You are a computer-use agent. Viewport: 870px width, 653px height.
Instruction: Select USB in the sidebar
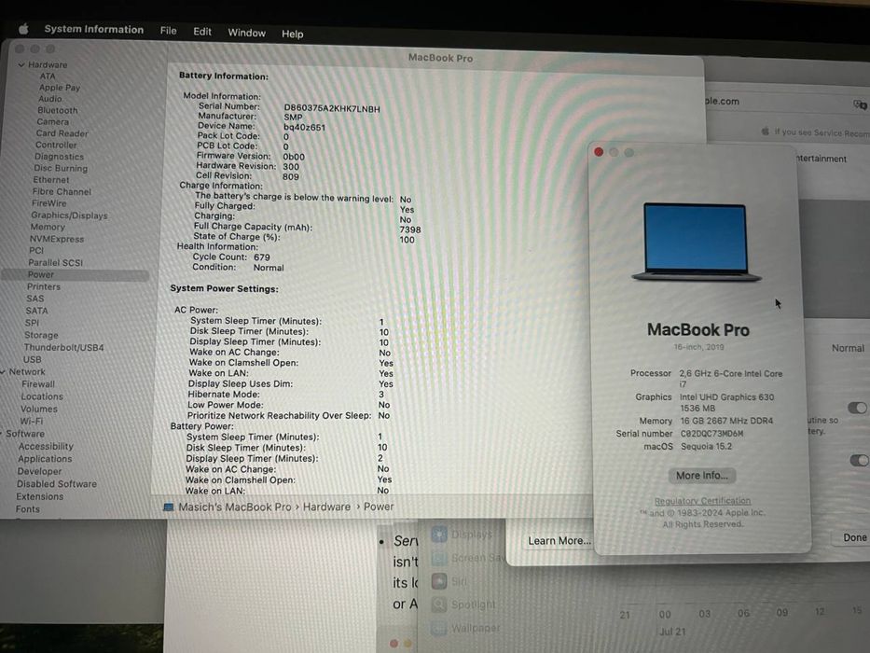click(x=33, y=360)
